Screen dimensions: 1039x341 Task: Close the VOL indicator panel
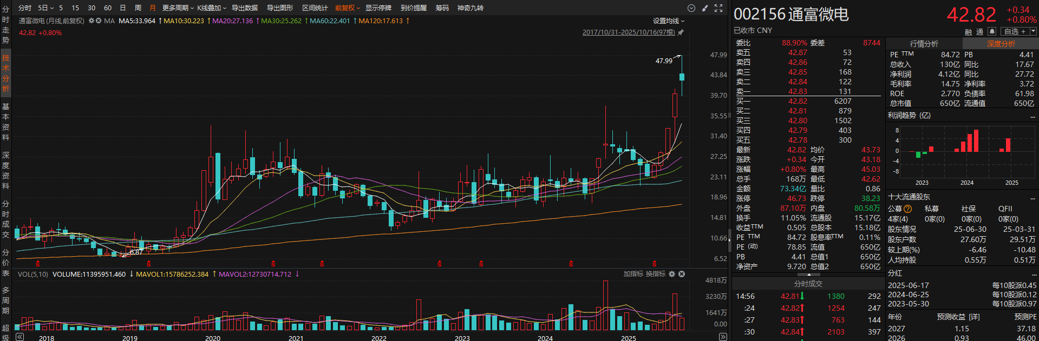[x=682, y=274]
